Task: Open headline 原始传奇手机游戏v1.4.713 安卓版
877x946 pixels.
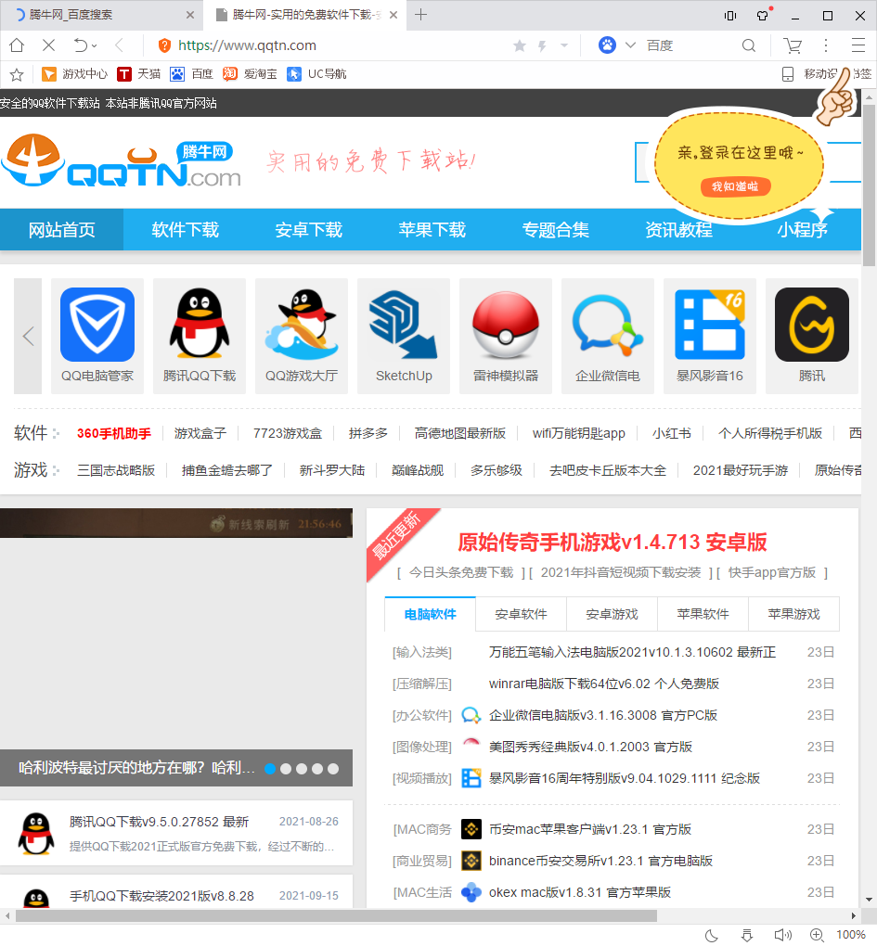Action: point(612,543)
